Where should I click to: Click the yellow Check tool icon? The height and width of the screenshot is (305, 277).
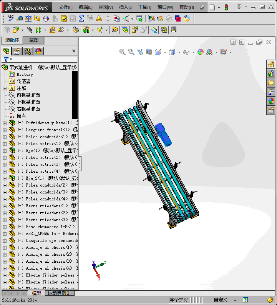click(x=64, y=19)
